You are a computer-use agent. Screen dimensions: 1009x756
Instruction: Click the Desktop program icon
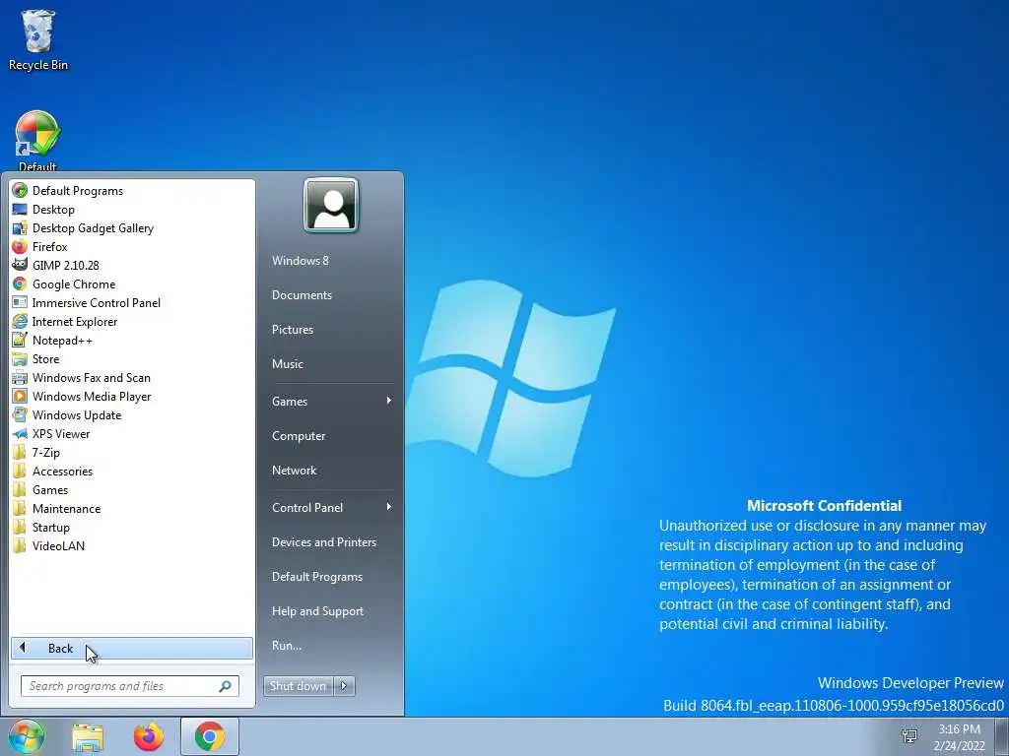(x=20, y=210)
